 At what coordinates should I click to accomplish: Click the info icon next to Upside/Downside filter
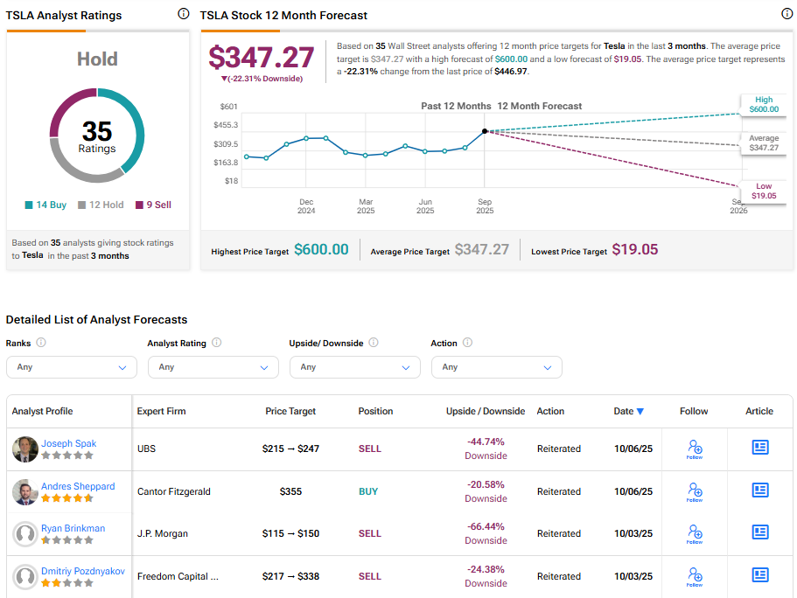point(373,344)
